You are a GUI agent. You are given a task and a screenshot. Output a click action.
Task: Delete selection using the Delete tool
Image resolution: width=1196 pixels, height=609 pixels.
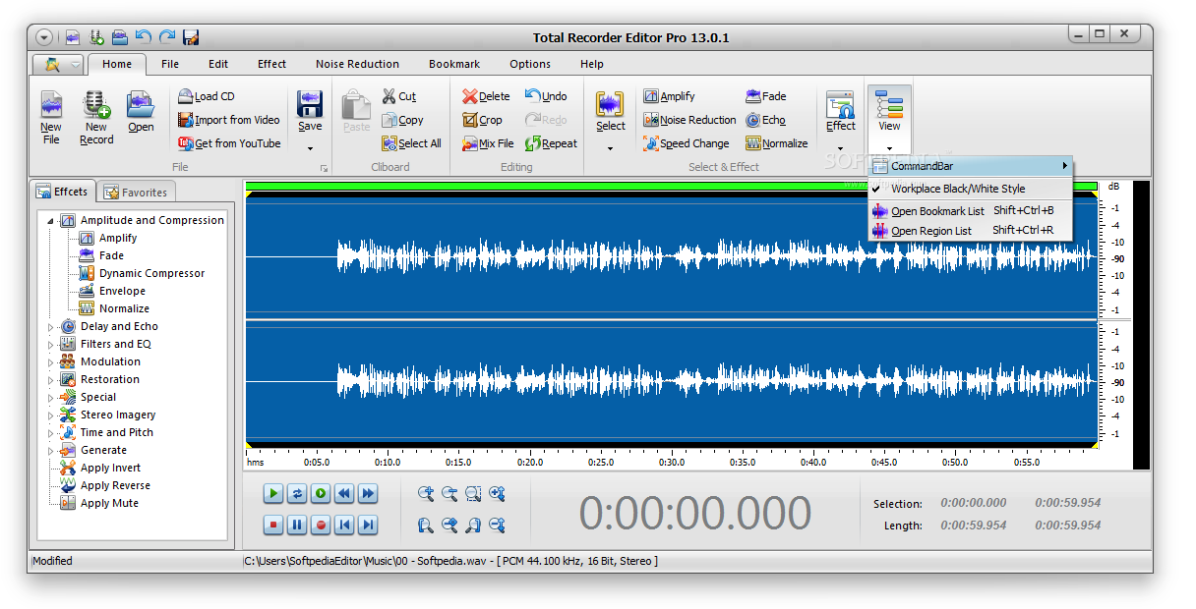click(486, 96)
